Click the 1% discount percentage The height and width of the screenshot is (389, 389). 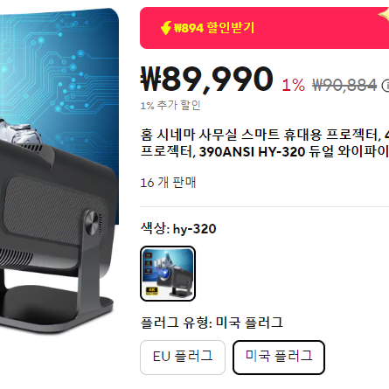(x=293, y=86)
